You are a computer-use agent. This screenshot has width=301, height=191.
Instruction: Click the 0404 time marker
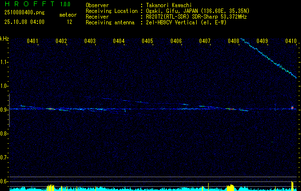119,41
